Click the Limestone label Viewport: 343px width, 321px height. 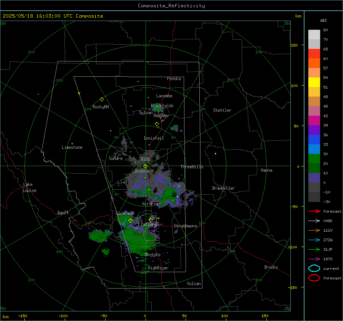pyautogui.click(x=72, y=147)
